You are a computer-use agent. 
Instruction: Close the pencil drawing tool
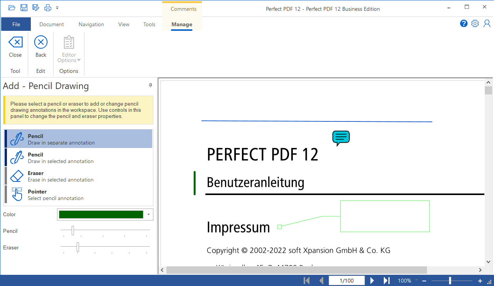(15, 48)
